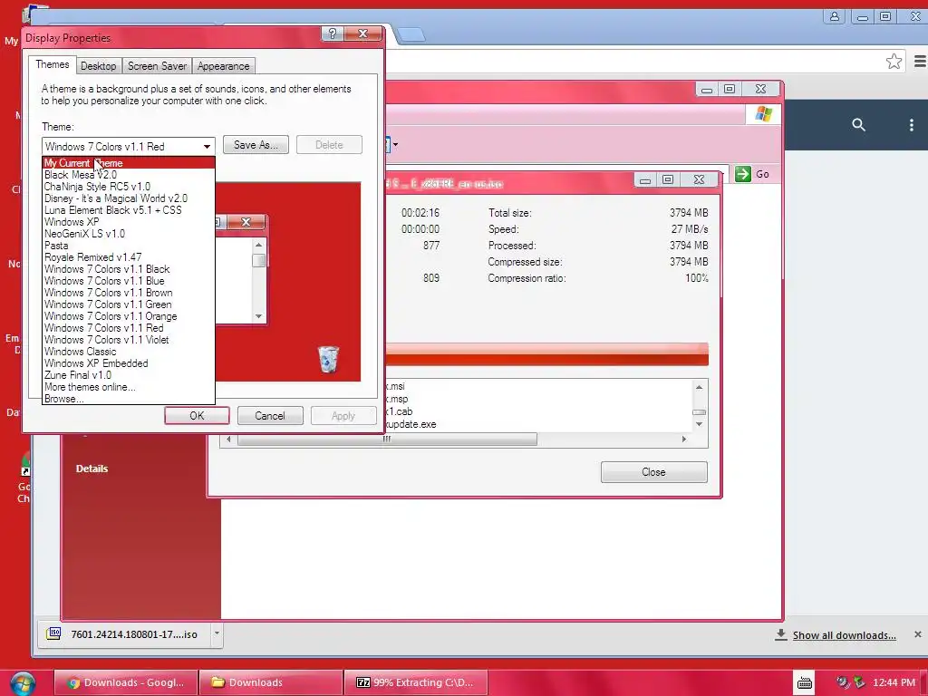Open Show all downloads... link
Screen dimensions: 928x696
tap(844, 635)
